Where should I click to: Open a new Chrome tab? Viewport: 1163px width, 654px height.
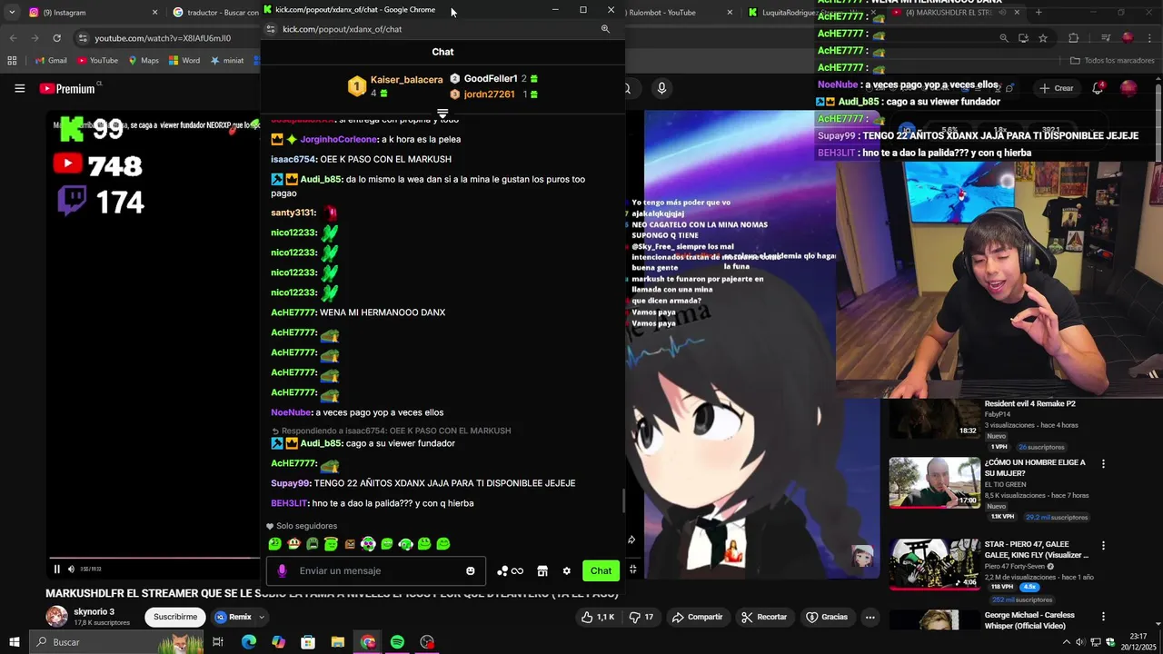click(x=1039, y=13)
